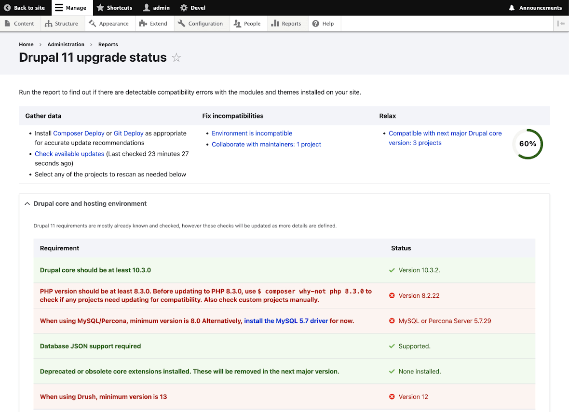Click Reports breadcrumb link
The width and height of the screenshot is (569, 412).
(x=108, y=44)
